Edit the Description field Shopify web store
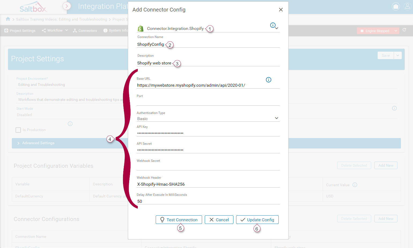Screen dimensions: 413x248 point(208,63)
